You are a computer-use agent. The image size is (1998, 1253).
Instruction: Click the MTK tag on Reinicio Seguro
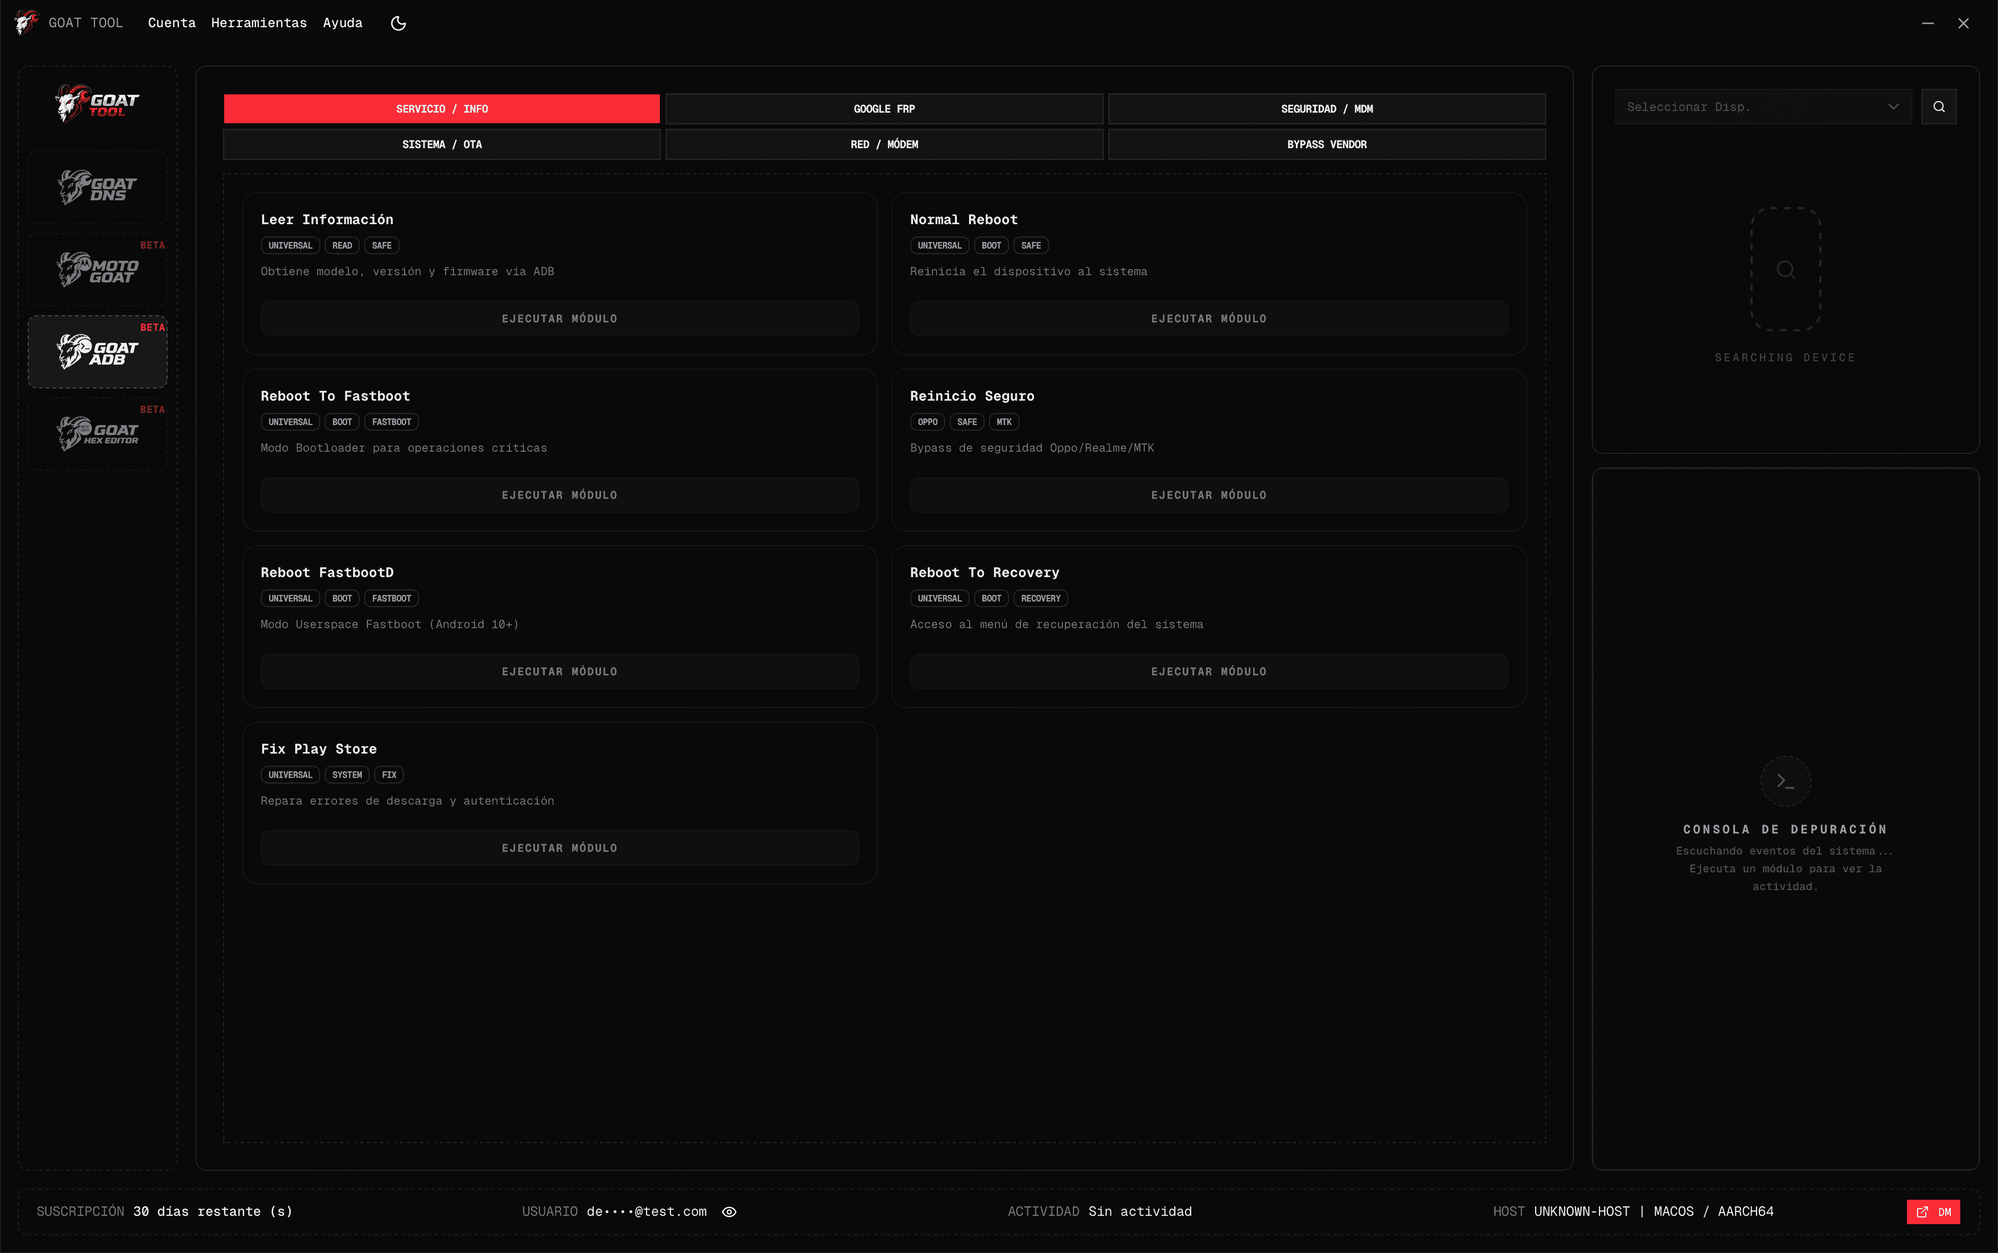point(1003,422)
